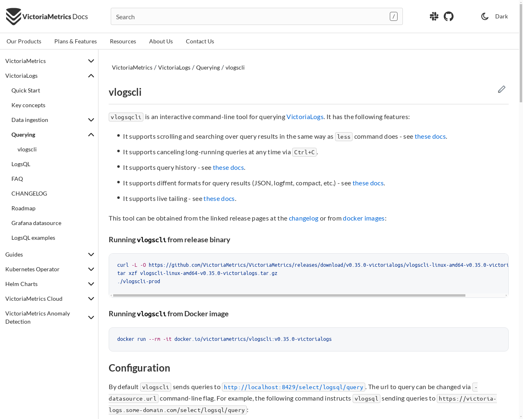
Task: Open these docs link about query history
Action: (x=228, y=167)
